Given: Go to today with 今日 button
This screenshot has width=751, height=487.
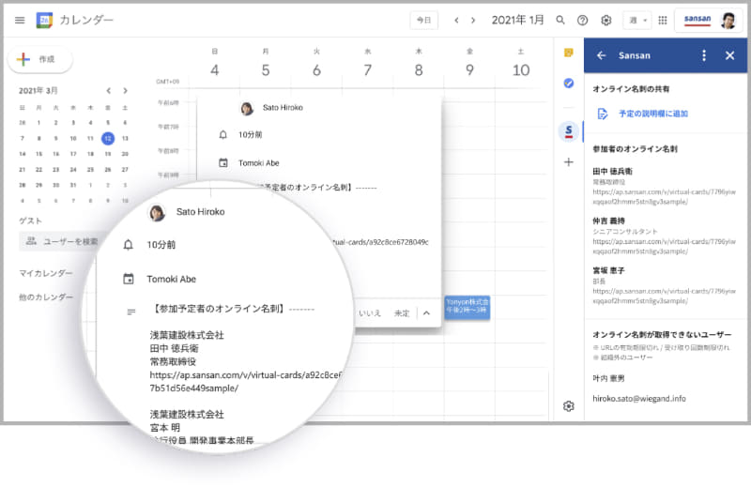Looking at the screenshot, I should point(424,20).
